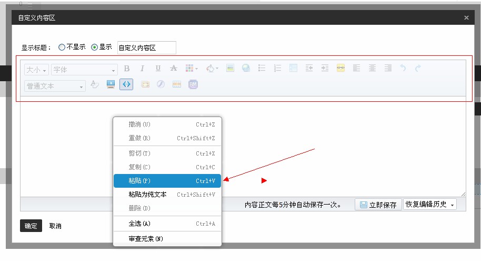Center align the text

[372, 68]
